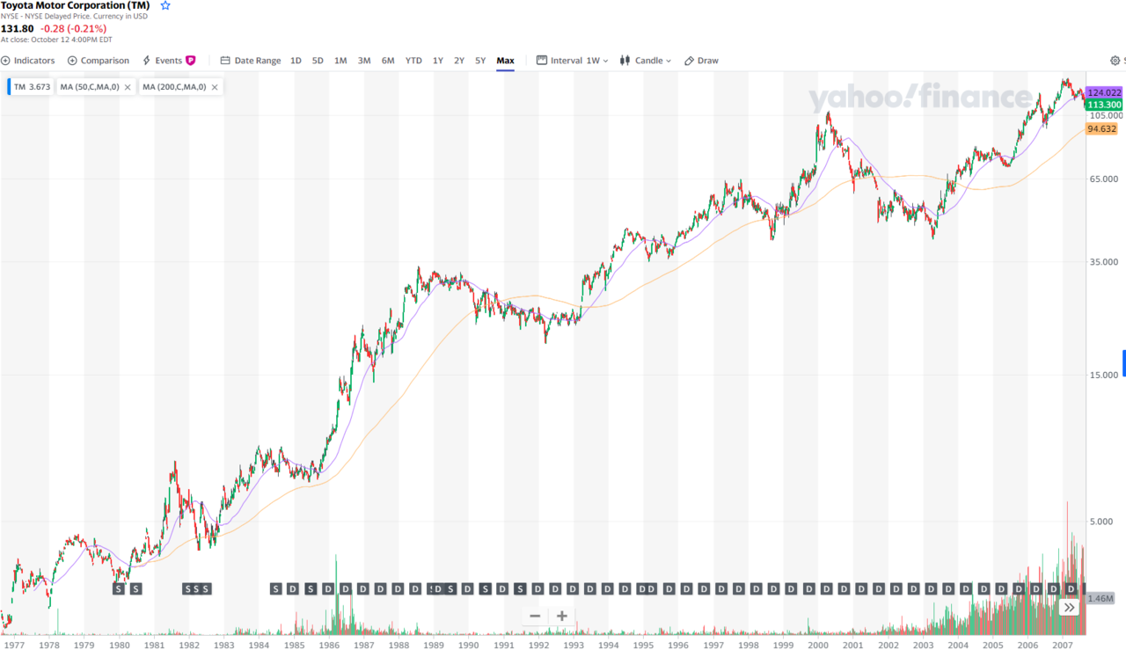1126x657 pixels.
Task: Click the 15.000 price axis label
Action: pyautogui.click(x=1102, y=375)
